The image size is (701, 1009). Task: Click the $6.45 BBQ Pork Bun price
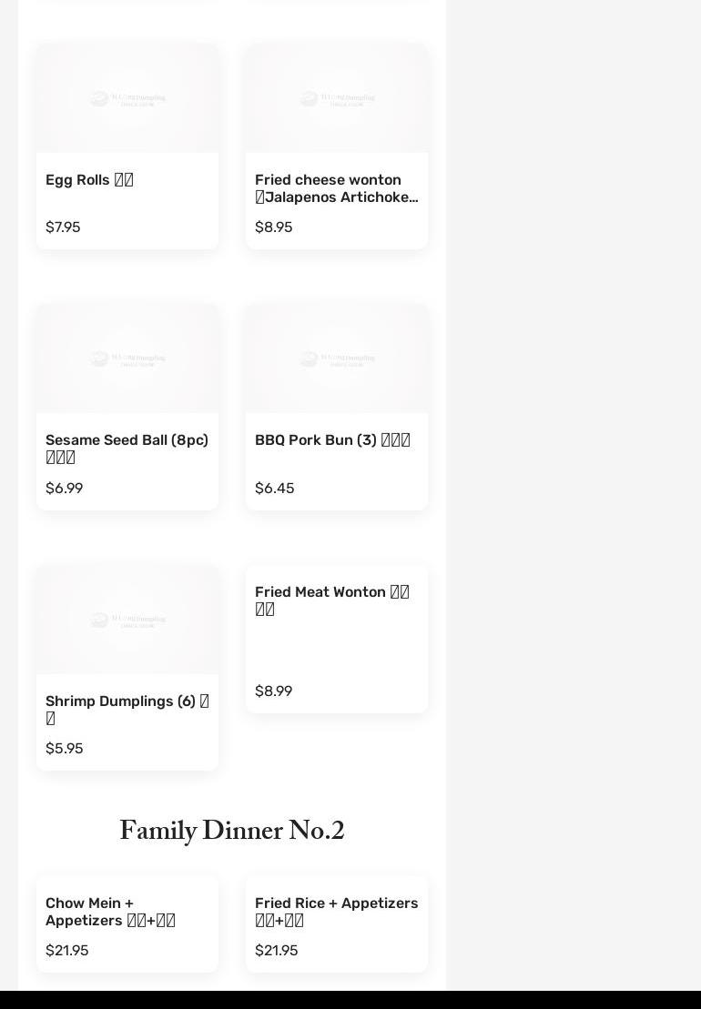(274, 489)
